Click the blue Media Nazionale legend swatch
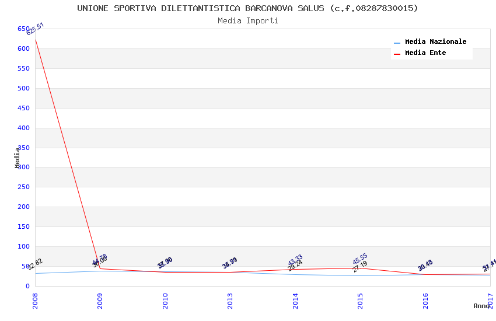This screenshot has width=496, height=321. (397, 43)
